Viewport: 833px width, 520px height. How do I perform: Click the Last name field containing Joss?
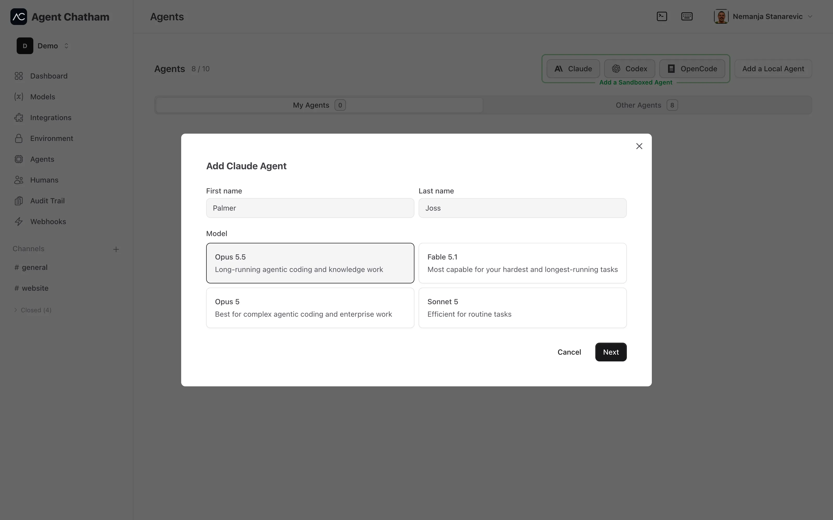coord(522,208)
